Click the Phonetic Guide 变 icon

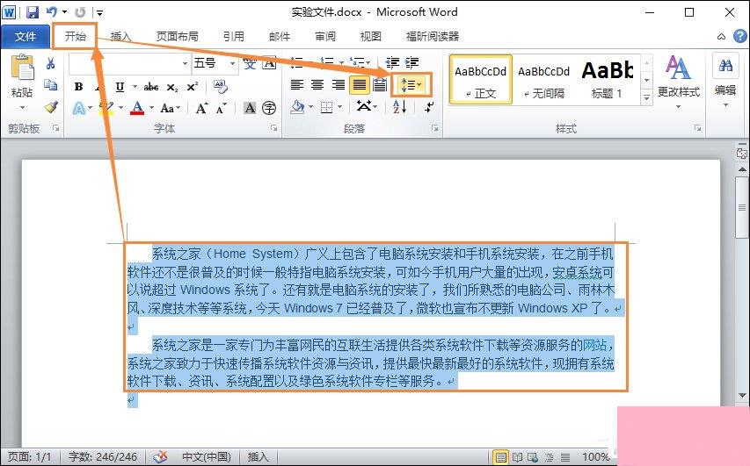250,63
